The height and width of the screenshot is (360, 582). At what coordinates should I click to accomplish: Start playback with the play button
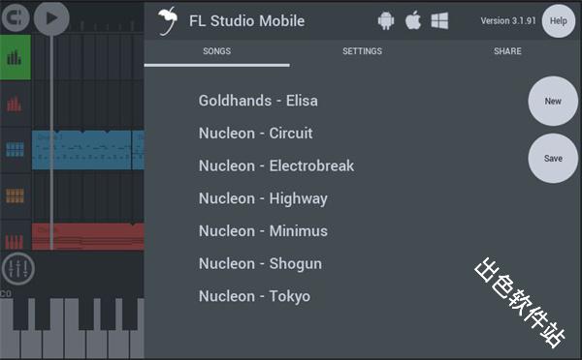click(51, 18)
